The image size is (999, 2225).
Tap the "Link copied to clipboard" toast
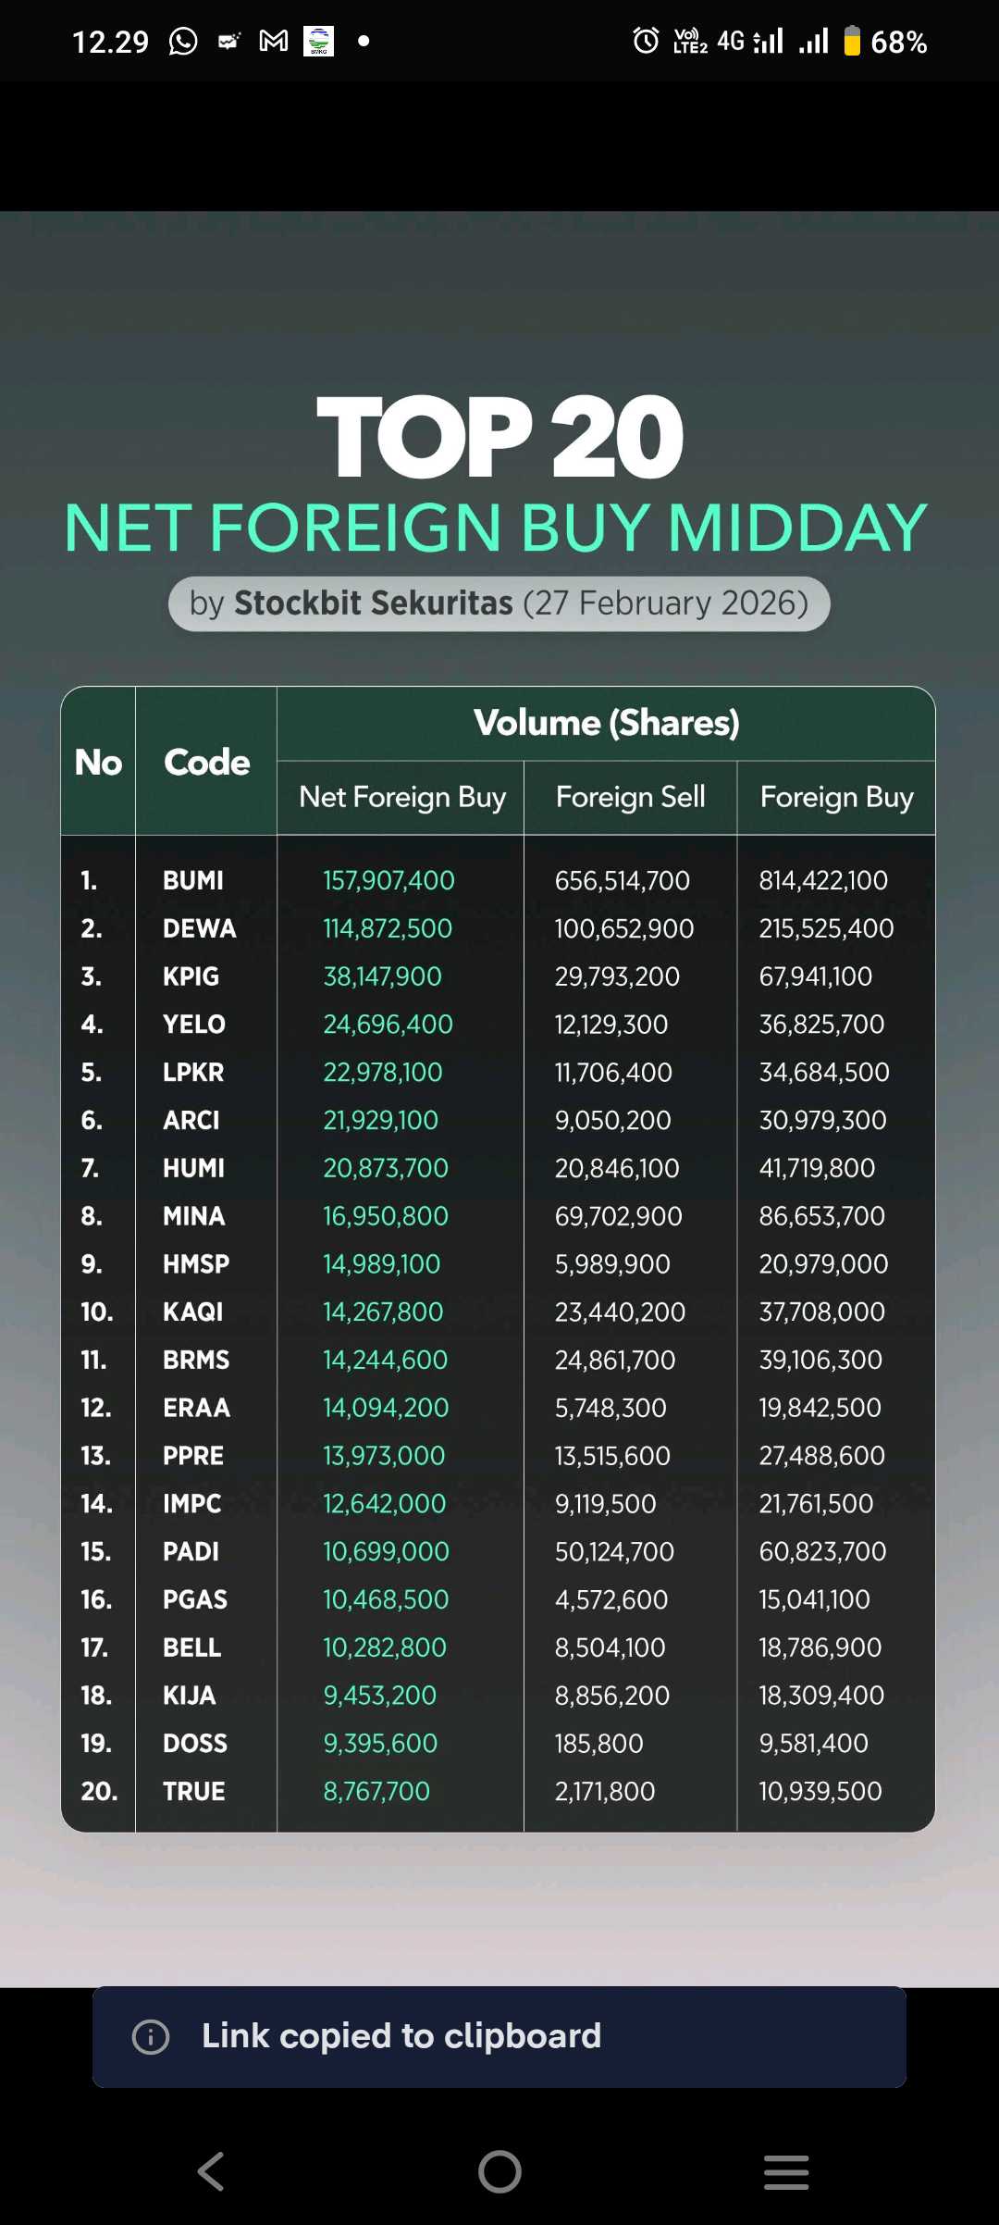click(499, 2036)
